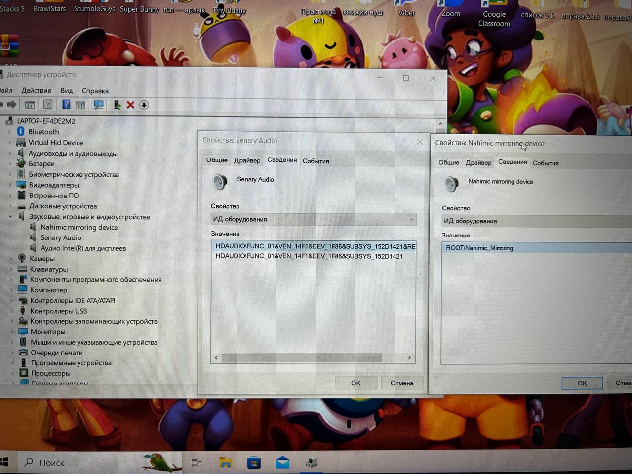Click the red X Uninstall device icon
Screen dimensions: 632x474
point(130,105)
